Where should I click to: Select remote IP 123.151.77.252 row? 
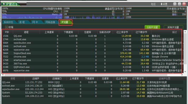(92, 82)
